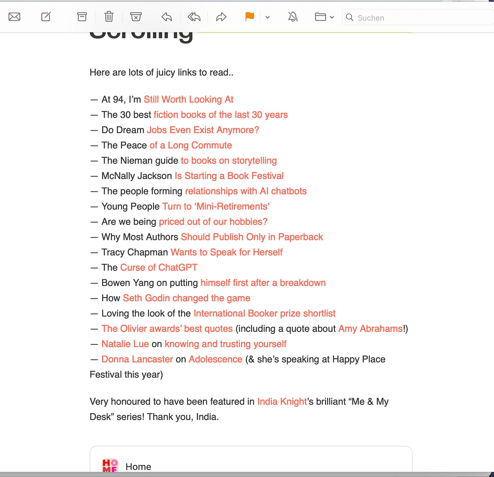Open India Knight link
The height and width of the screenshot is (477, 494).
coord(282,402)
